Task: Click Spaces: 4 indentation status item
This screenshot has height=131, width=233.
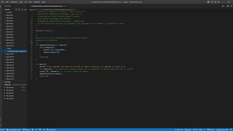Action: 188,130
